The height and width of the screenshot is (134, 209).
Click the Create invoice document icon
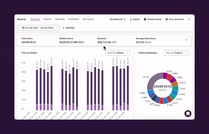(x=145, y=19)
